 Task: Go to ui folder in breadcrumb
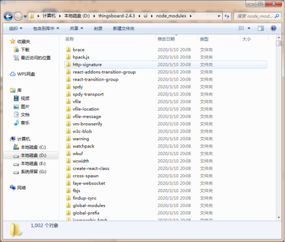146,16
